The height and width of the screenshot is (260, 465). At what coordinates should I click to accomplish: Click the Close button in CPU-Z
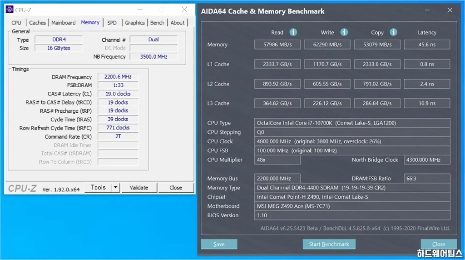pos(176,188)
